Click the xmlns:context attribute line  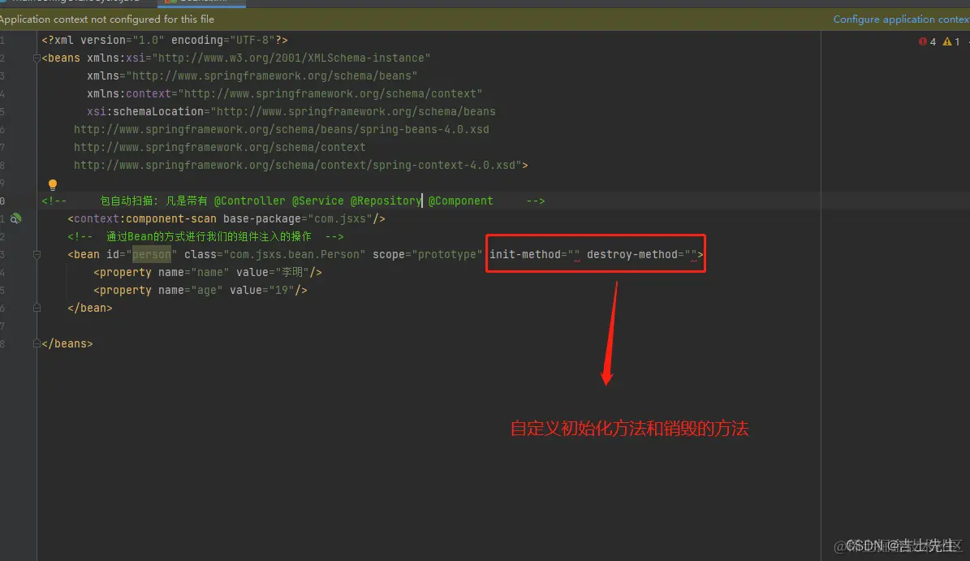[285, 94]
